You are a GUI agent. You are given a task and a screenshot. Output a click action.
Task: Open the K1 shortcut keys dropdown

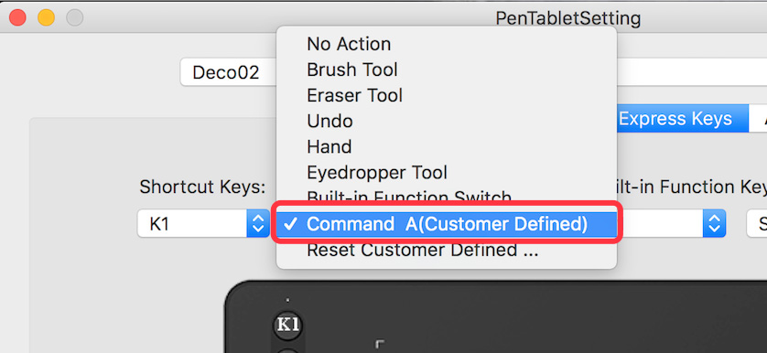tap(203, 224)
